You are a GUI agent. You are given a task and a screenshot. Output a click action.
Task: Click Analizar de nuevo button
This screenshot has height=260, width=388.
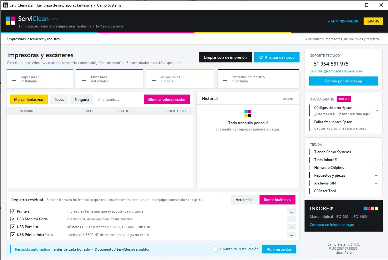pyautogui.click(x=277, y=57)
